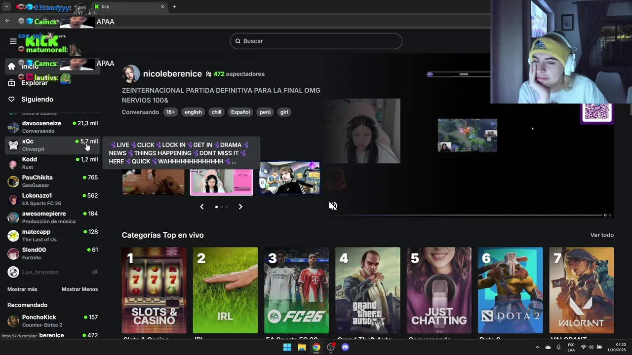Open awesomepierre channel in sidebar

[52, 217]
